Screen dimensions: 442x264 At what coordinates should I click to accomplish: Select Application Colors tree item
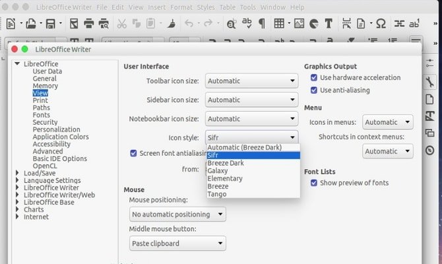(61, 137)
